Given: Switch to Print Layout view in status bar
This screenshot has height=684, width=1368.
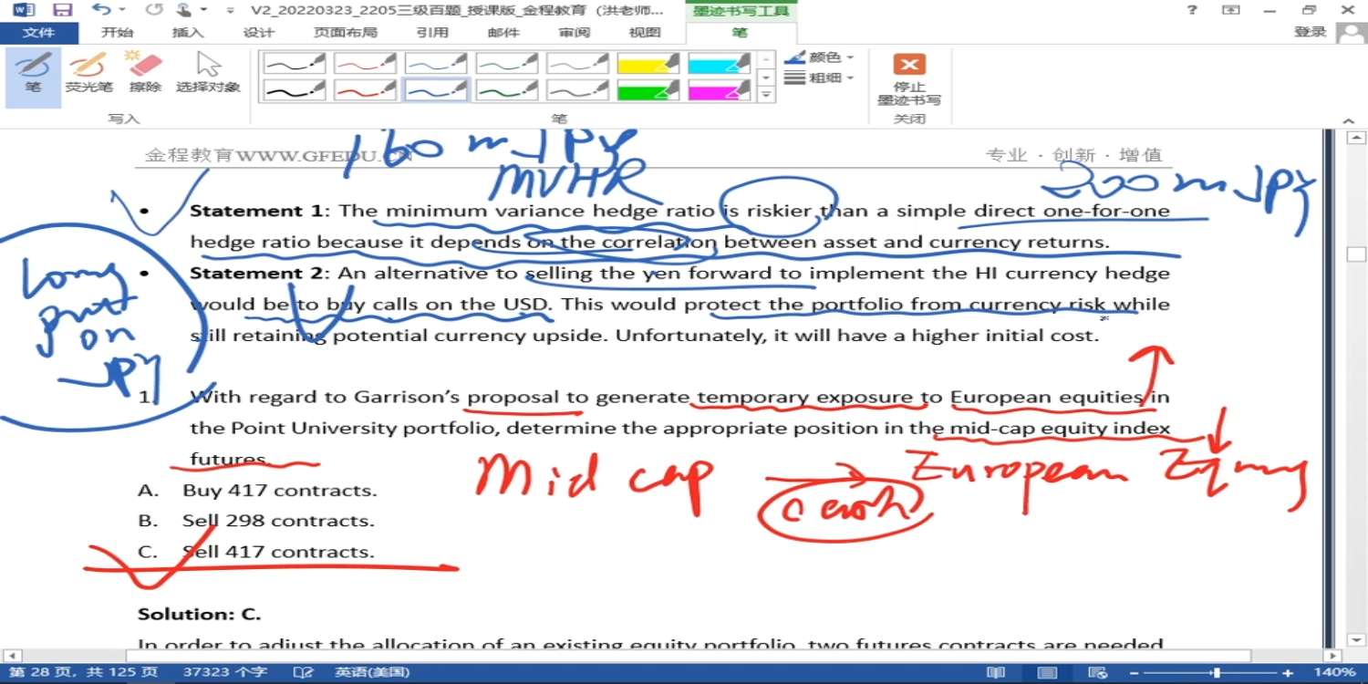Looking at the screenshot, I should 1048,673.
